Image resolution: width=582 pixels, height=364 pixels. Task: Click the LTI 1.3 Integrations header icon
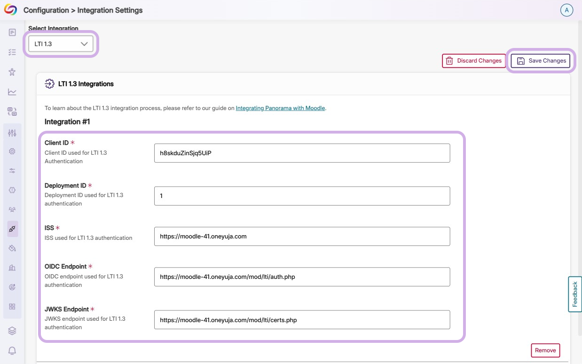[x=49, y=84]
